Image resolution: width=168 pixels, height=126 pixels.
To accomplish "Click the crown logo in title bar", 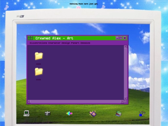I will coord(30,38).
